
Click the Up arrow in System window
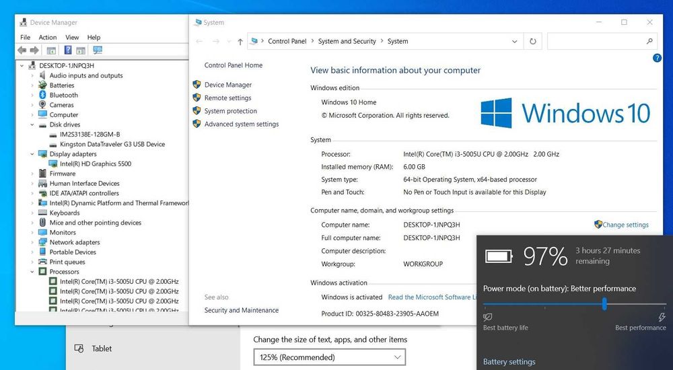(x=240, y=42)
